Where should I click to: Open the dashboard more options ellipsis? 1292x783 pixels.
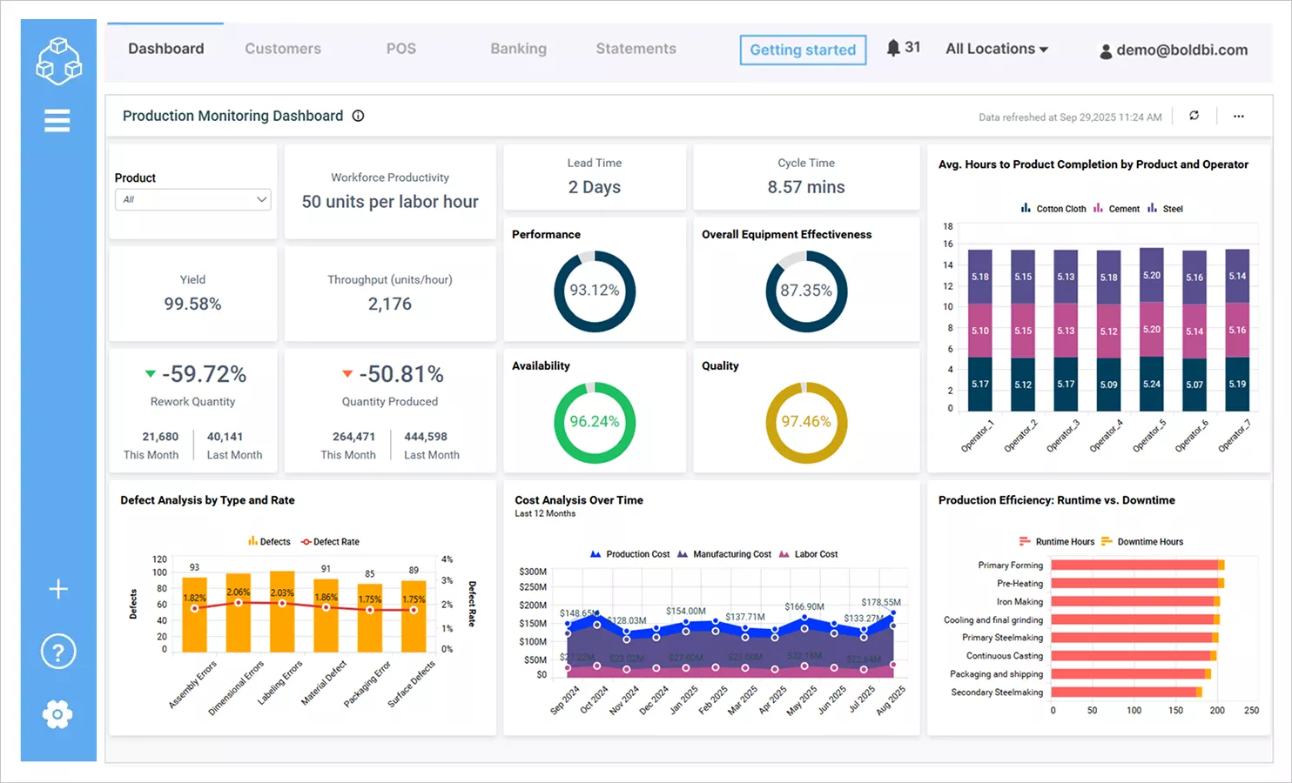coord(1240,116)
